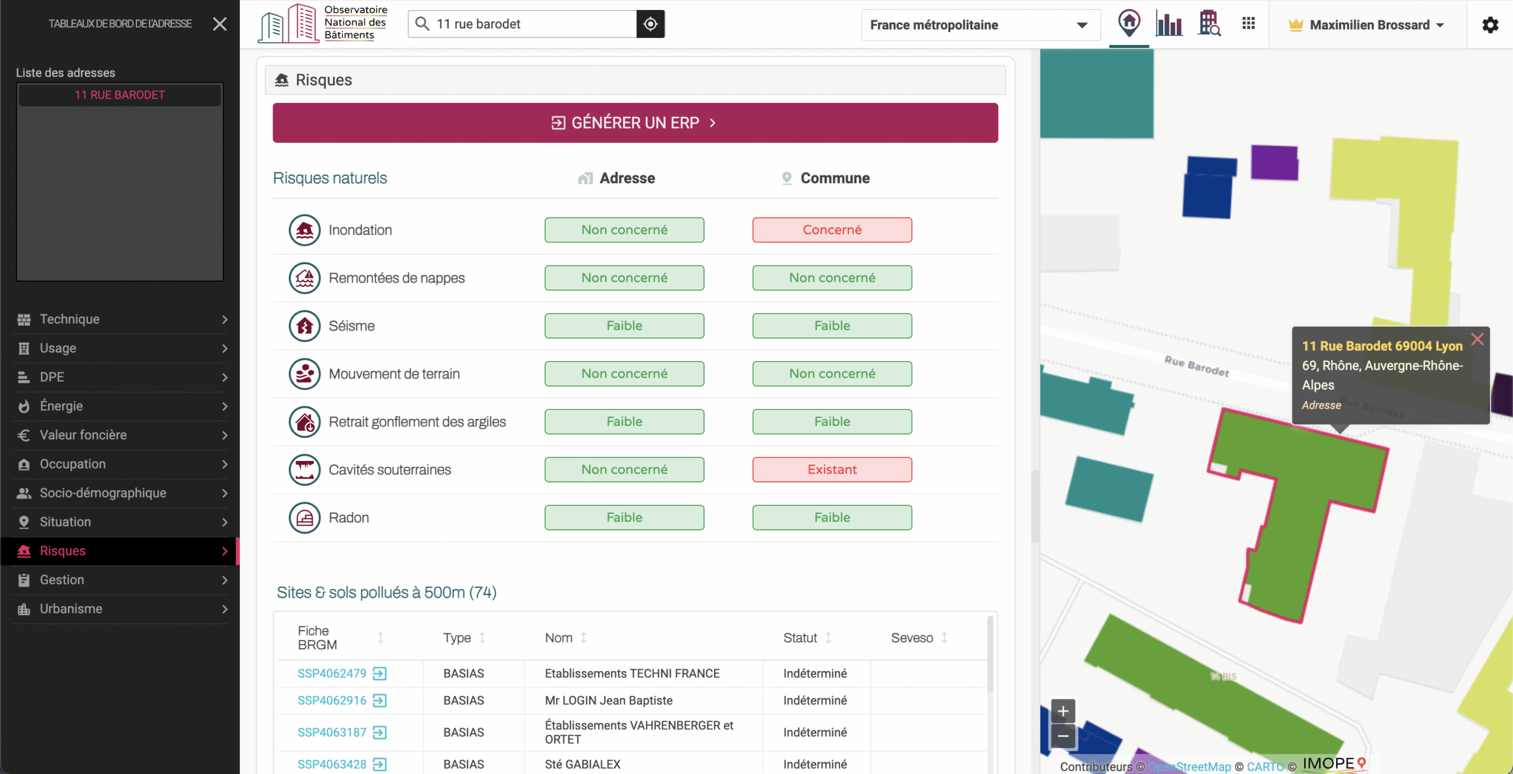Open the settings gear icon
This screenshot has height=774, width=1513.
click(1490, 25)
